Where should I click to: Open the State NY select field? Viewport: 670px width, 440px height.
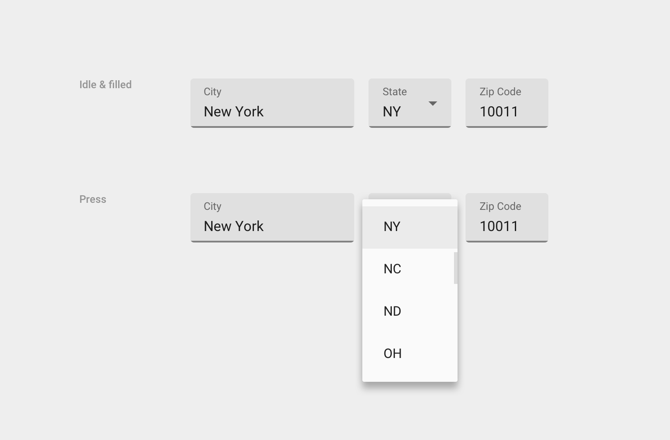pos(410,103)
